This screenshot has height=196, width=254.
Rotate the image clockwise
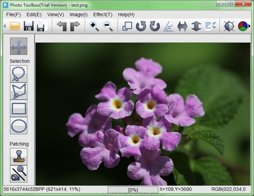(x=155, y=26)
